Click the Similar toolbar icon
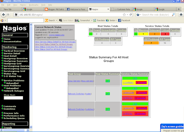Screen dimensions: 184x132 tap(107, 20)
